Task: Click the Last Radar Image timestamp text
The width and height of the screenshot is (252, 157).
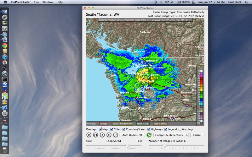Action: pos(176,16)
